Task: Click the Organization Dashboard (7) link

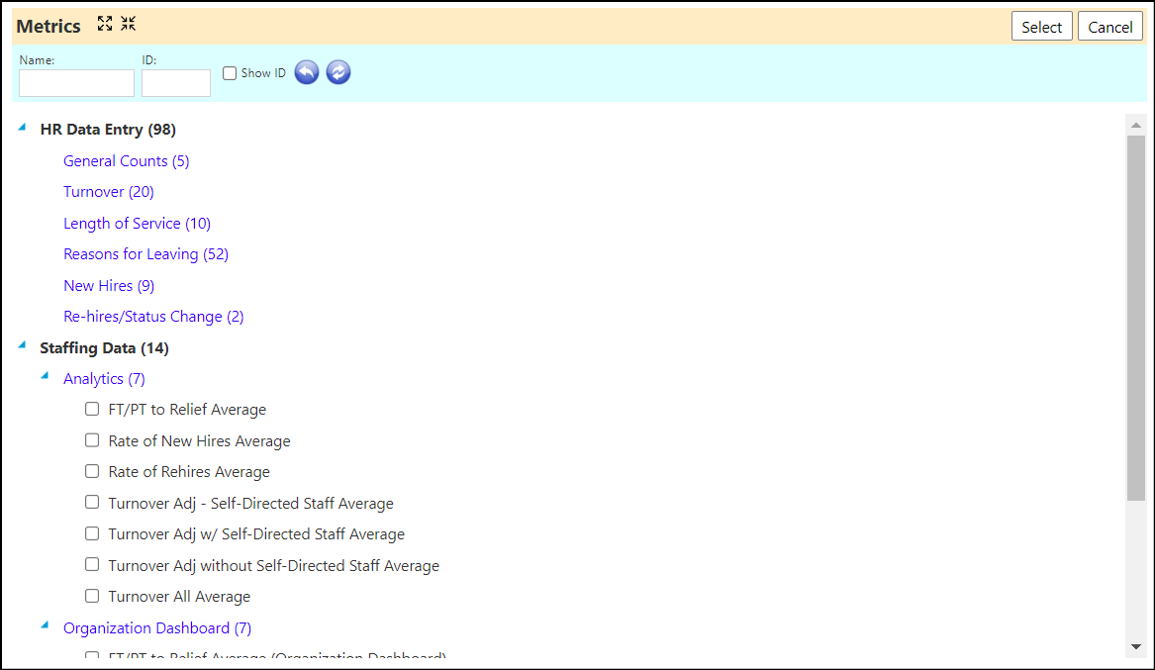Action: coord(157,628)
